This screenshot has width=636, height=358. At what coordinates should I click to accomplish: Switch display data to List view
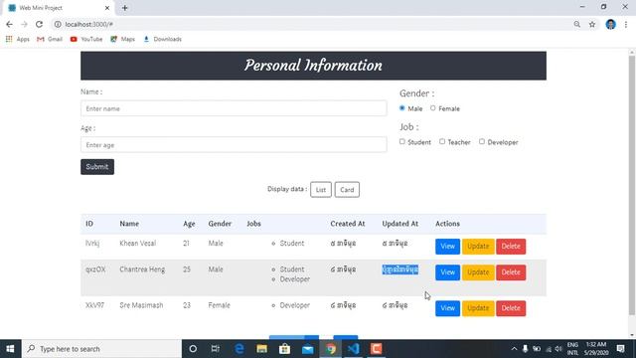tap(321, 190)
